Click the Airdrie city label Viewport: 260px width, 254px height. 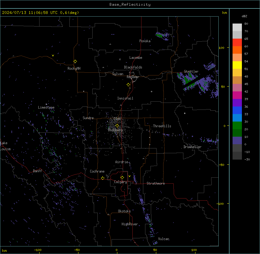(x=122, y=162)
